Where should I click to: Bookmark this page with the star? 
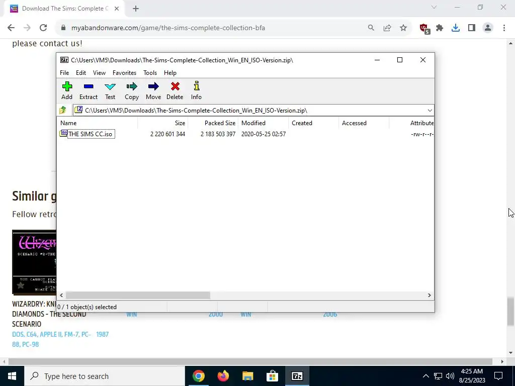point(403,28)
